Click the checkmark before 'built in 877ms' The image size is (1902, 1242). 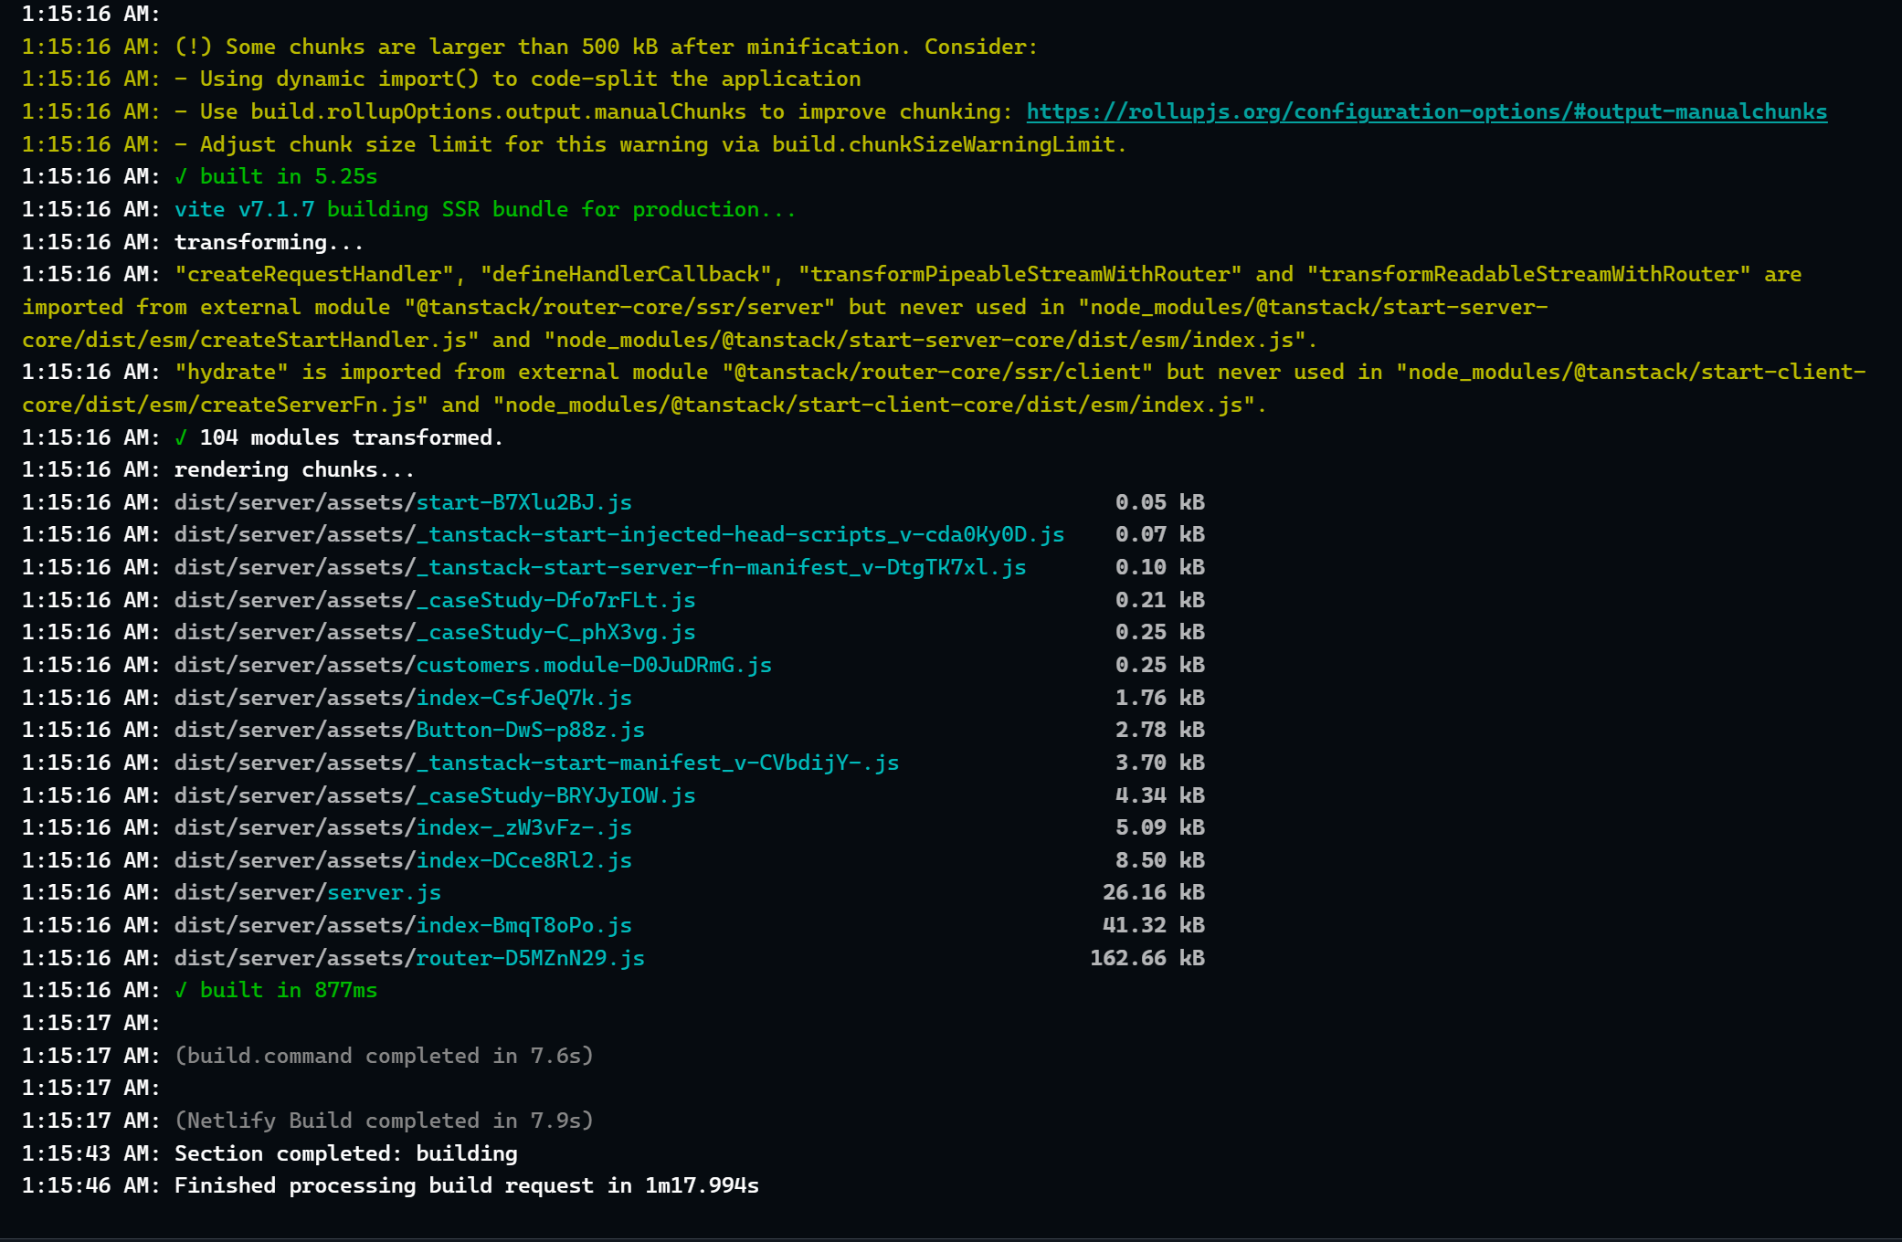coord(181,990)
